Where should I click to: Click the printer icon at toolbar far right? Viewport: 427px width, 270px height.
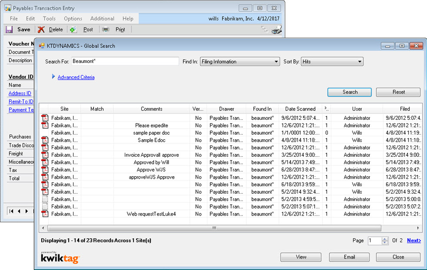click(x=277, y=29)
